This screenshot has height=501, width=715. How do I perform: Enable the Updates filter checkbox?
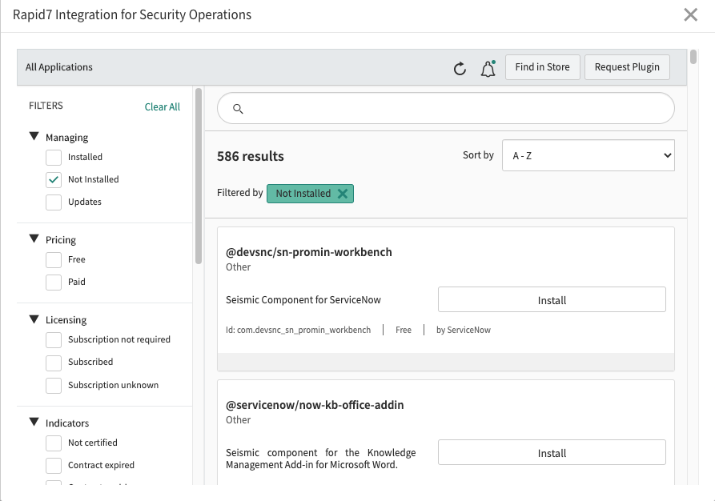point(54,202)
